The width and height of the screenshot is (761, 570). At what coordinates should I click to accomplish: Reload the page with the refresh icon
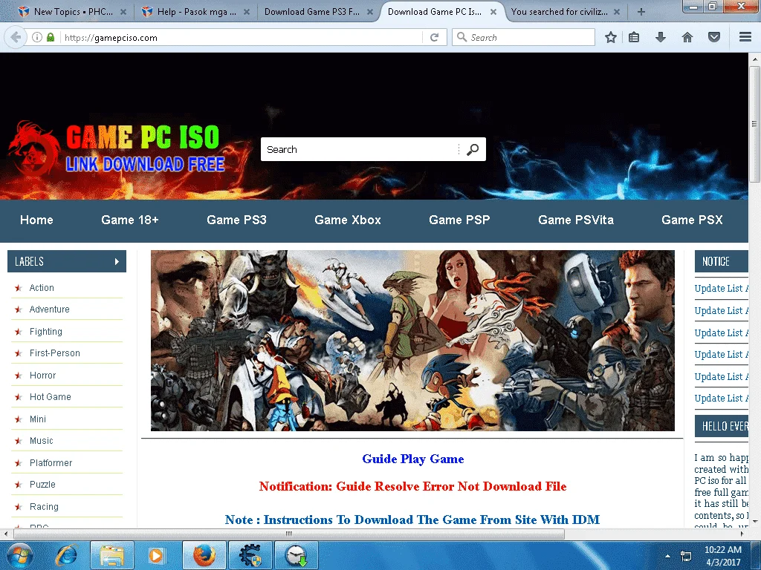pyautogui.click(x=434, y=37)
